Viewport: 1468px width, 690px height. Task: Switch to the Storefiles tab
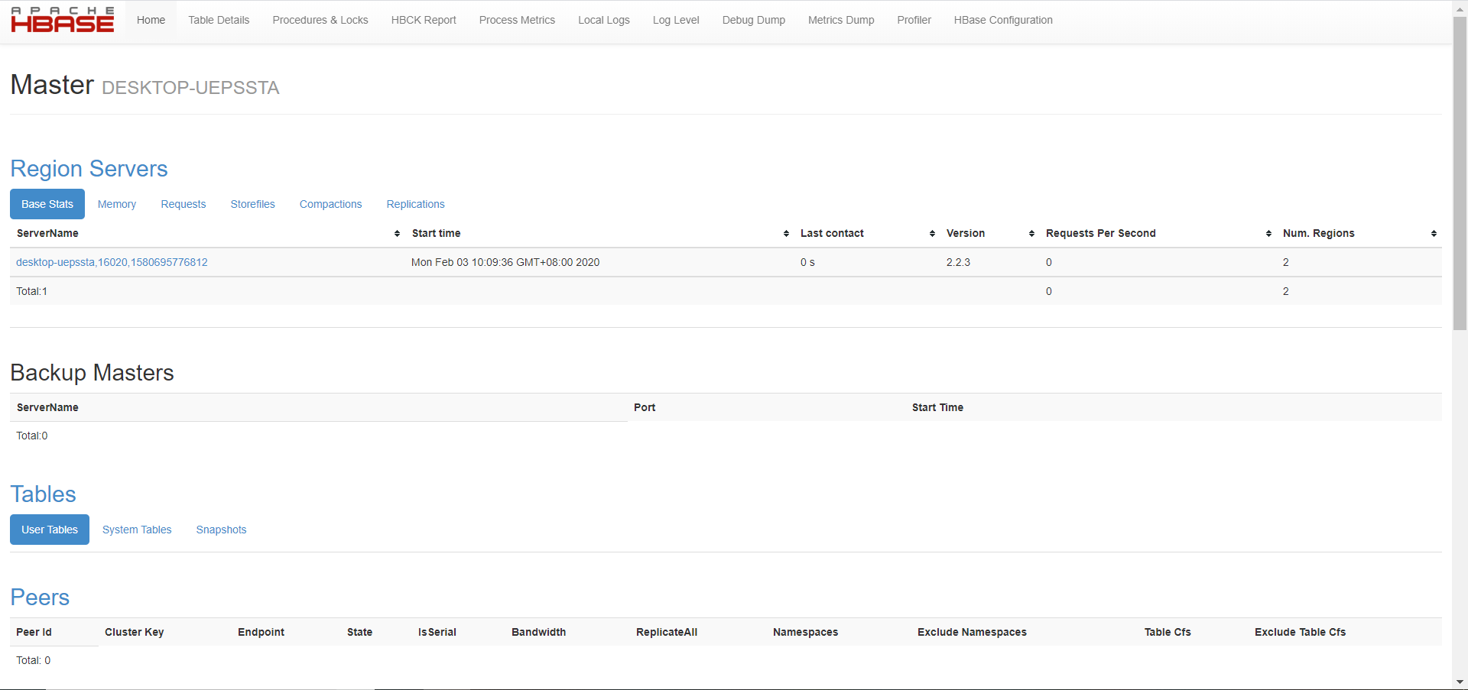(252, 205)
